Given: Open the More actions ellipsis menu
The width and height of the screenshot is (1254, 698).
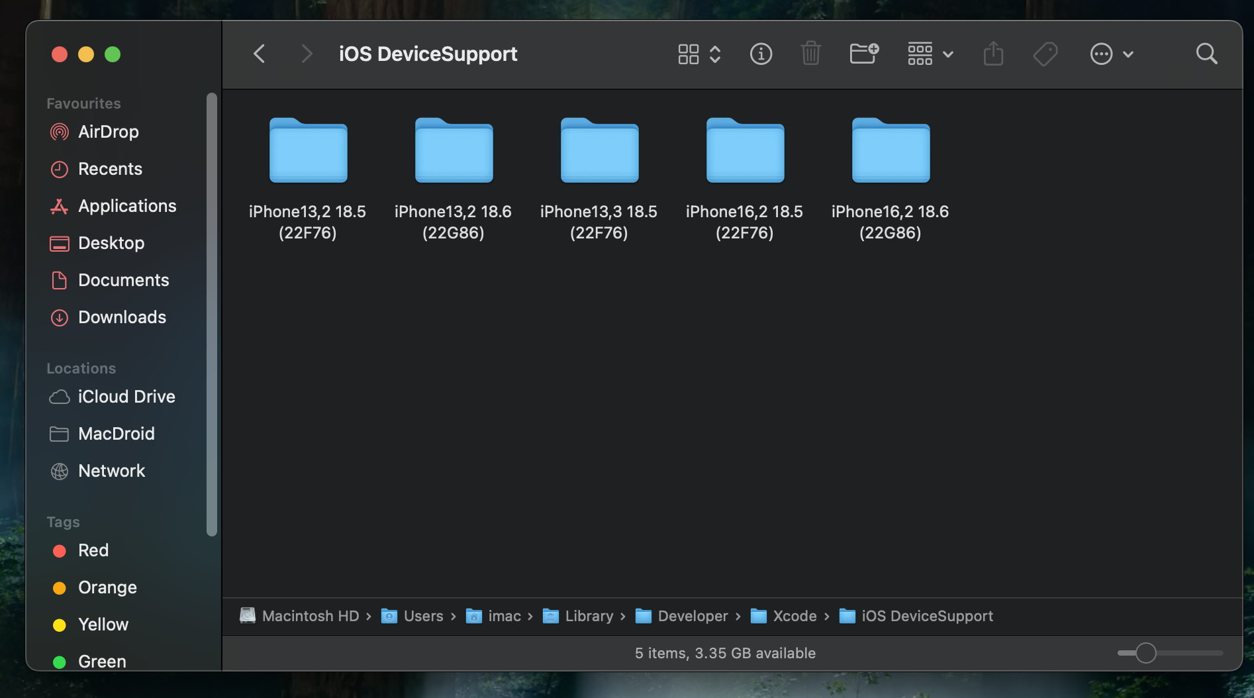Looking at the screenshot, I should [1111, 54].
